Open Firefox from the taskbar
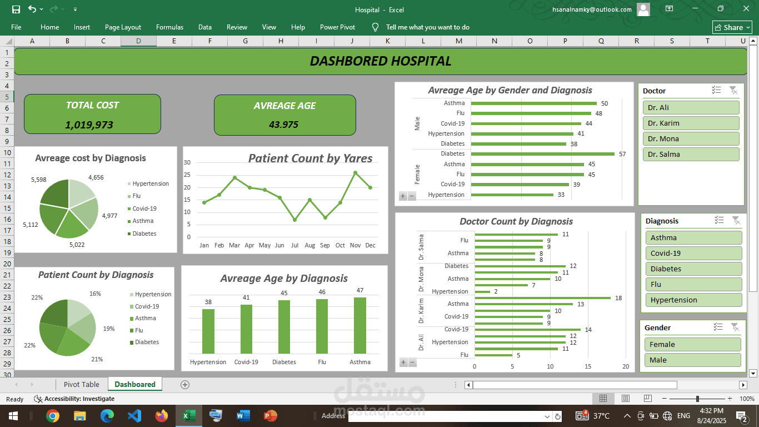 161,415
